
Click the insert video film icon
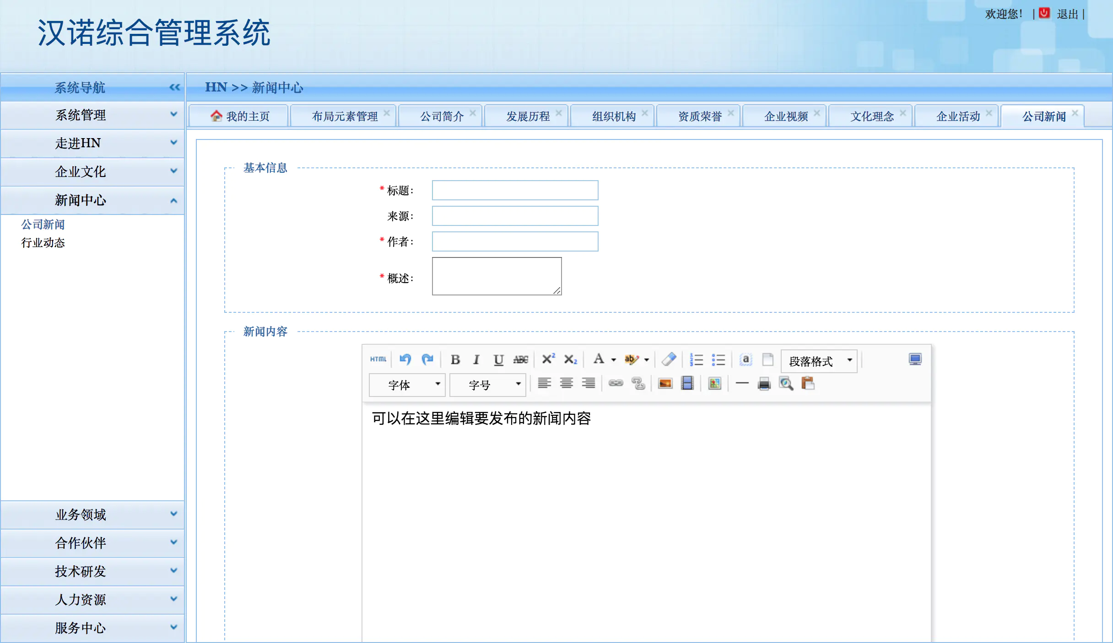tap(687, 383)
